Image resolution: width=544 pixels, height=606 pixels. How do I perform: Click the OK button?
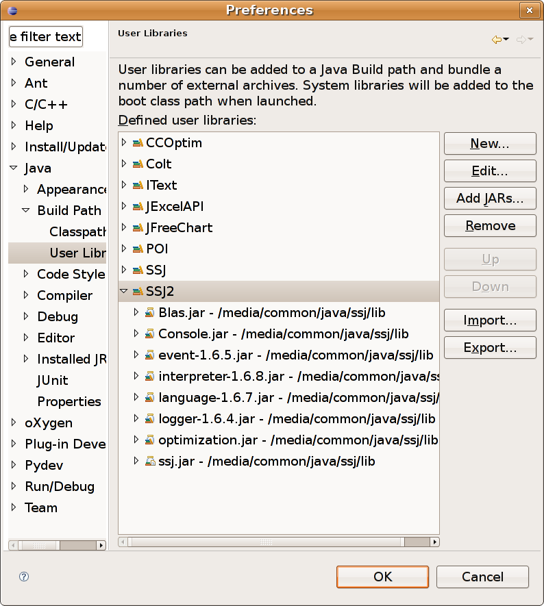click(x=382, y=577)
